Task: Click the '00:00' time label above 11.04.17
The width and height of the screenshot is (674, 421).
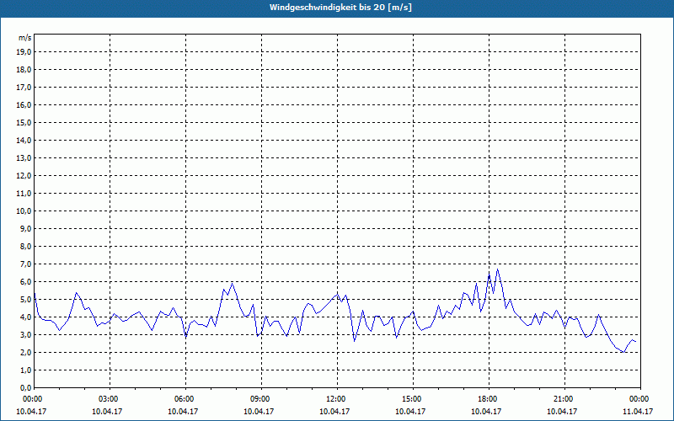Action: click(640, 399)
